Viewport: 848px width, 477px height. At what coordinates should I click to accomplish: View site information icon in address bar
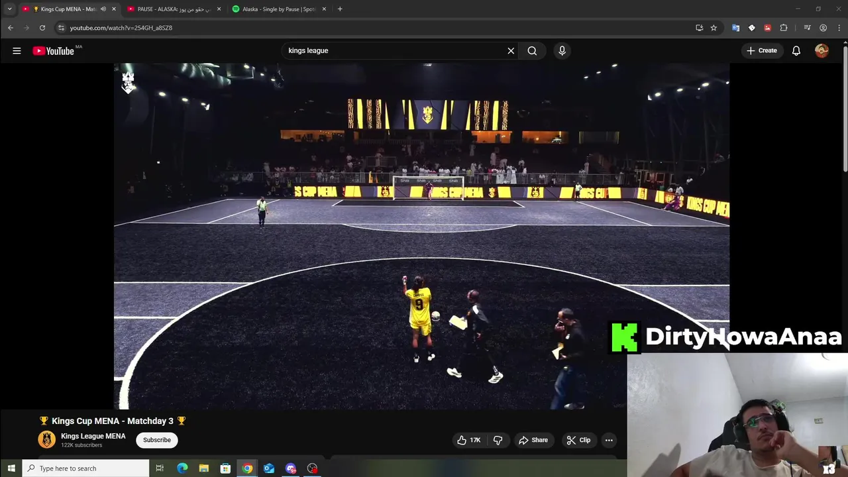(61, 28)
